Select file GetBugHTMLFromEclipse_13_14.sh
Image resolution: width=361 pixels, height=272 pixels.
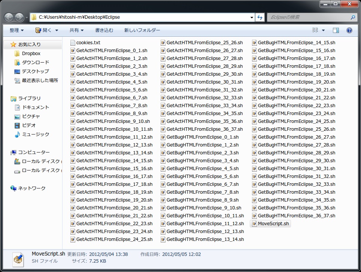pos(202,239)
